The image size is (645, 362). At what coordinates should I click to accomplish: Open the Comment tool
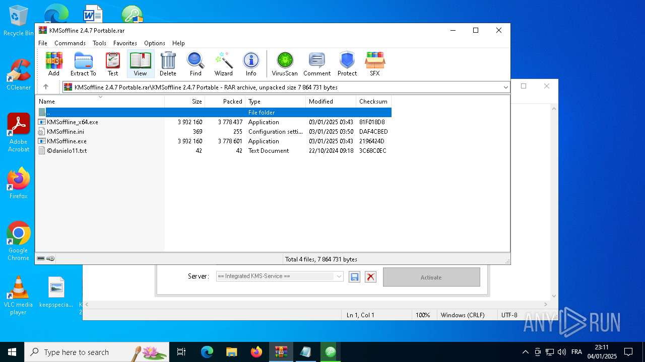coord(317,64)
